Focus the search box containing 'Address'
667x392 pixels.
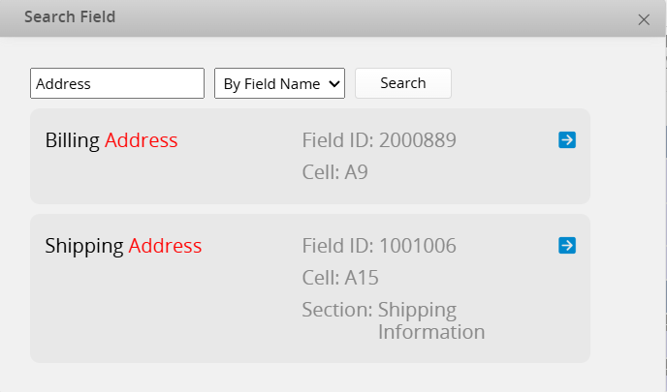[x=117, y=83]
